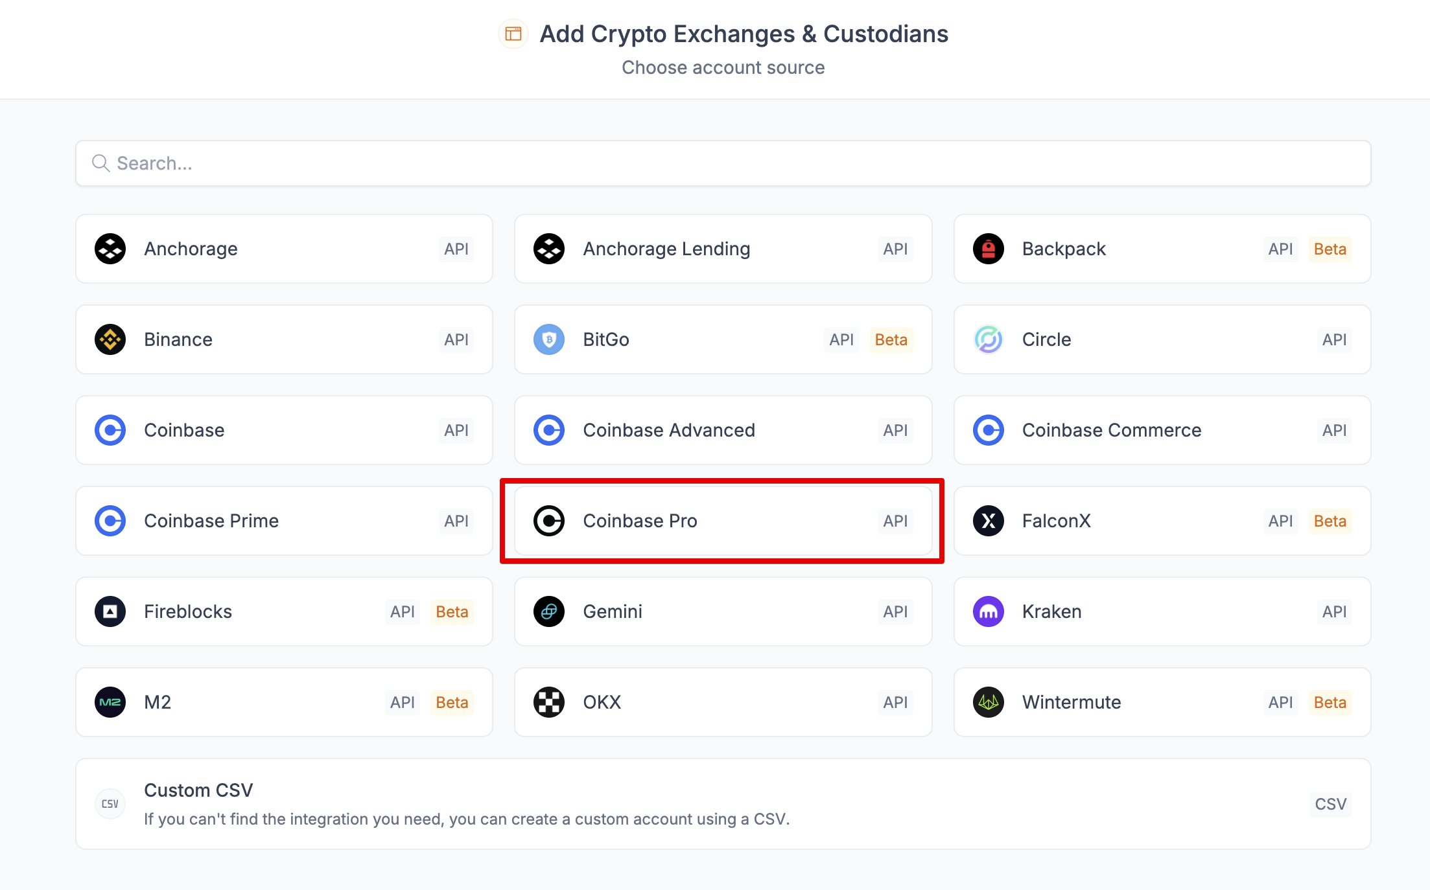The height and width of the screenshot is (890, 1430).
Task: Click the Gemini logo icon
Action: (549, 611)
